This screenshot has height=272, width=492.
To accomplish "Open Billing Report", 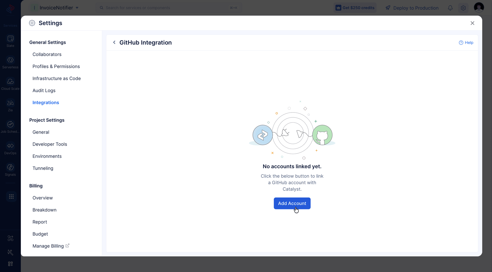I will point(40,222).
